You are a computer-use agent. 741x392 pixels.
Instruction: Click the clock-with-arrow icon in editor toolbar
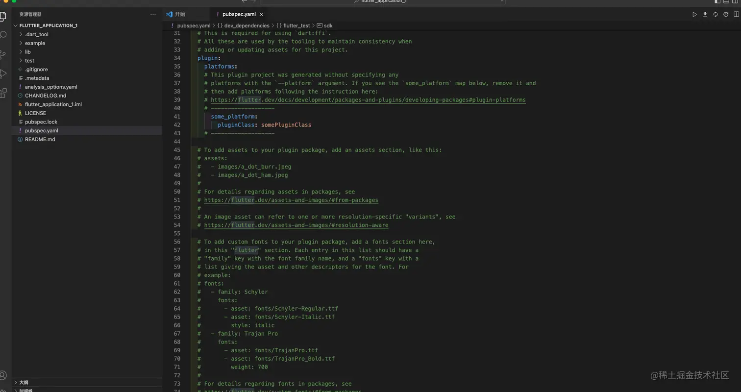(726, 15)
